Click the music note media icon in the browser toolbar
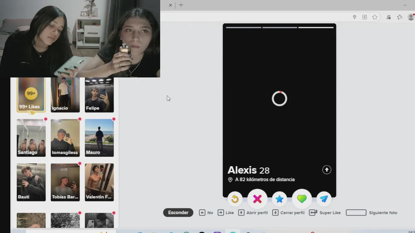 [388, 17]
